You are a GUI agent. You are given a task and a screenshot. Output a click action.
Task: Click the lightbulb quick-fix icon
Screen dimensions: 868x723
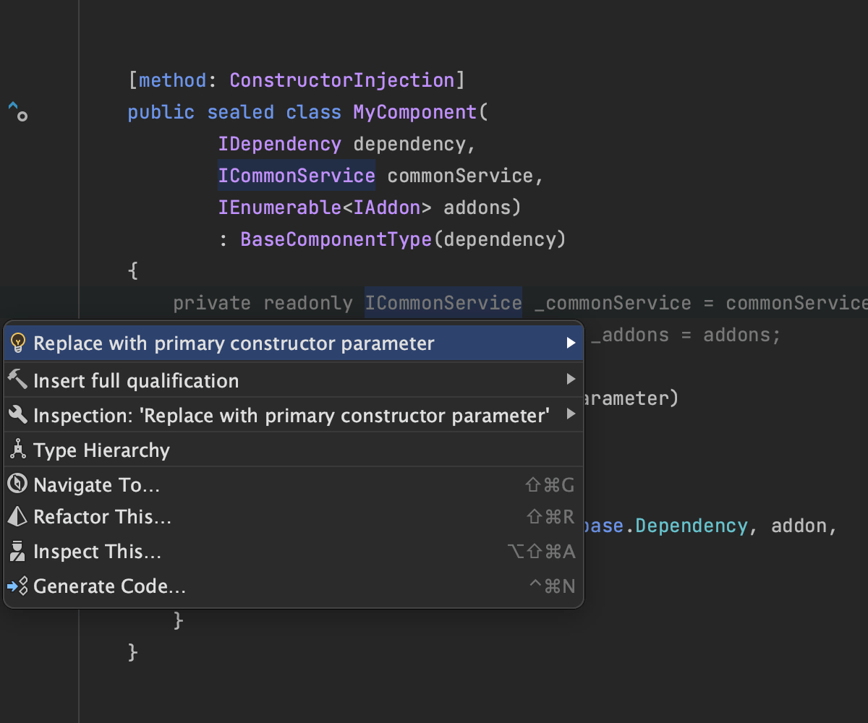(x=17, y=343)
